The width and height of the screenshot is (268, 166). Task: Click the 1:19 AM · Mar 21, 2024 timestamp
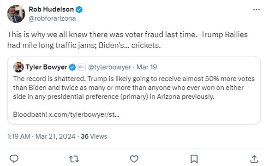click(41, 136)
